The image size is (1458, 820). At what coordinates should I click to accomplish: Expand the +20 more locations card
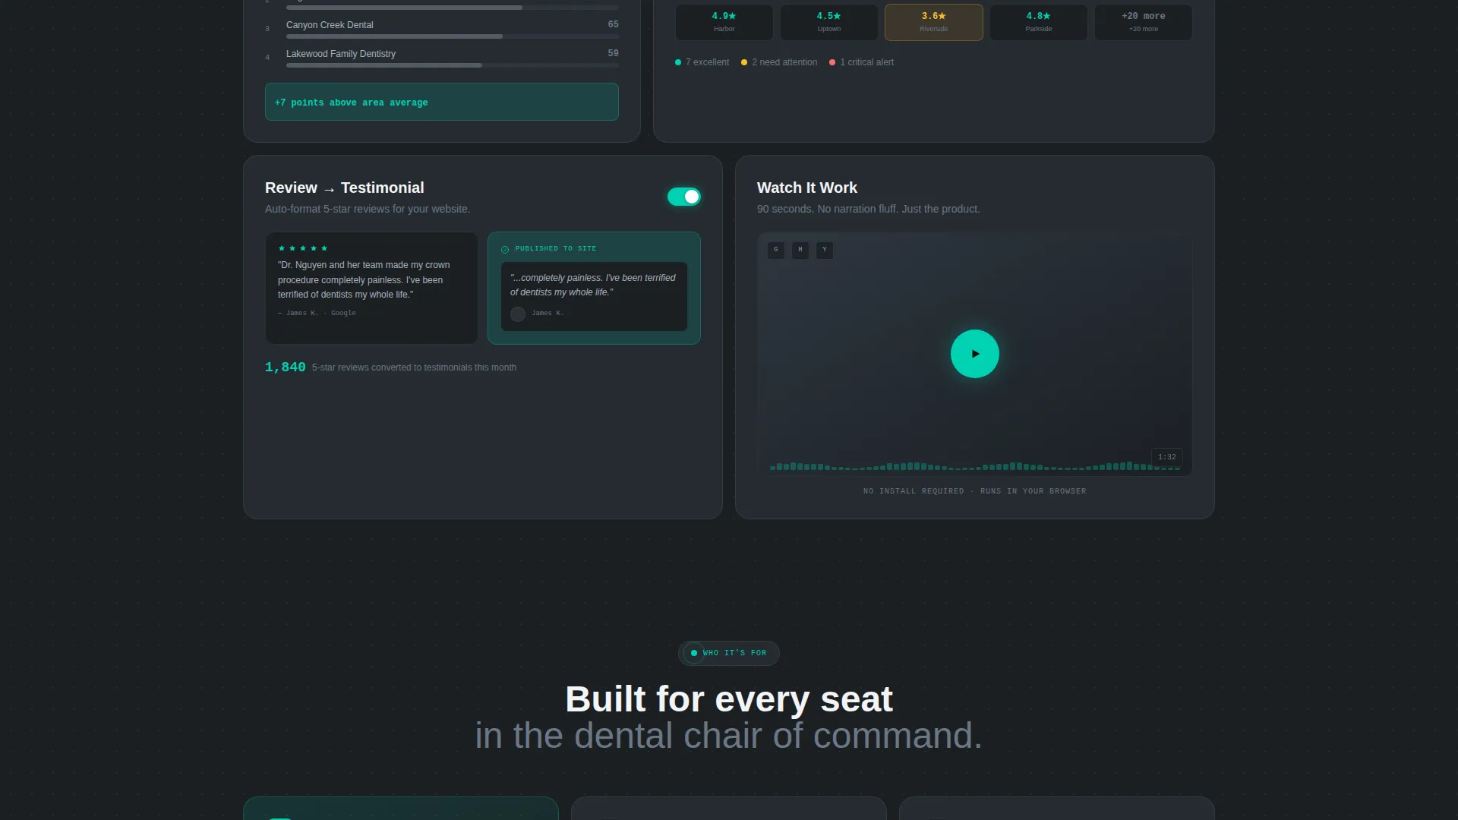[x=1144, y=22]
